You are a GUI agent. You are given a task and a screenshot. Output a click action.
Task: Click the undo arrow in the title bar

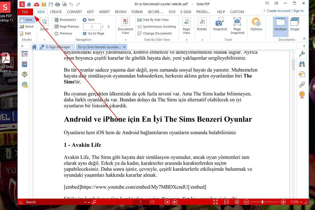(71, 4)
